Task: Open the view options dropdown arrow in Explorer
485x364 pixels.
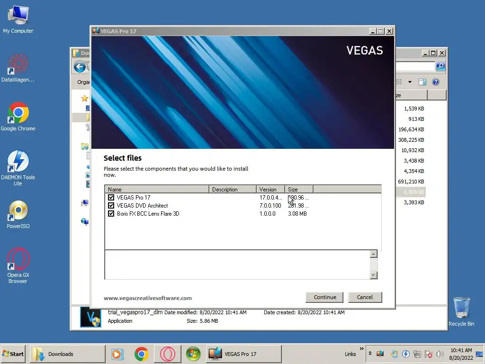Action: click(410, 82)
